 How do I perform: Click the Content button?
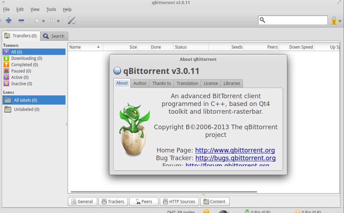[x=215, y=202]
